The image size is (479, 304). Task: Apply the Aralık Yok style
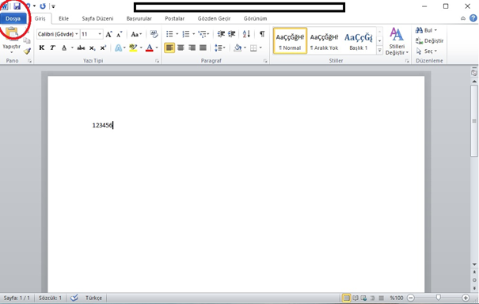324,41
